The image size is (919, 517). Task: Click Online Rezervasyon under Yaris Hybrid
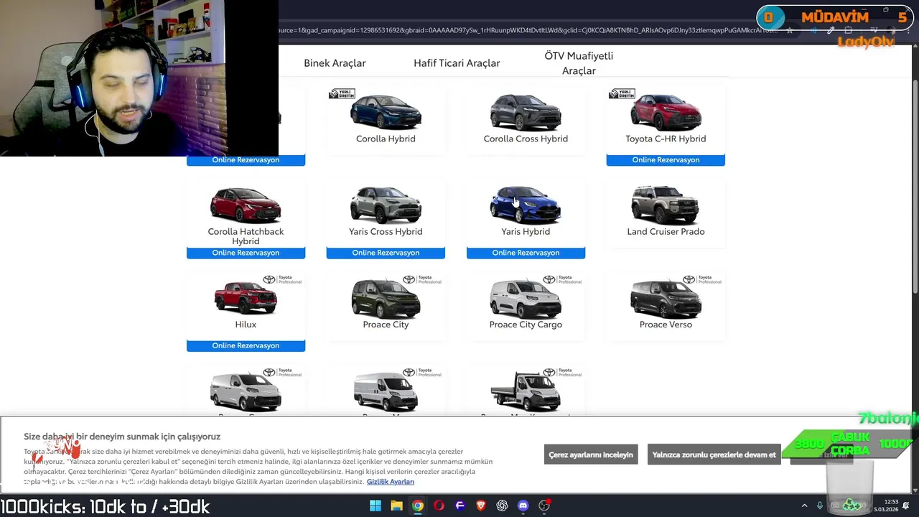(526, 253)
